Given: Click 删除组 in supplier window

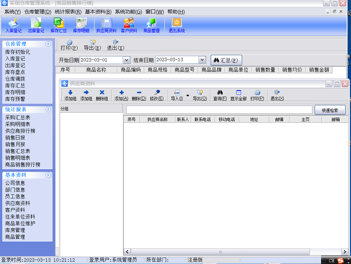Looking at the screenshot, I should (x=102, y=96).
